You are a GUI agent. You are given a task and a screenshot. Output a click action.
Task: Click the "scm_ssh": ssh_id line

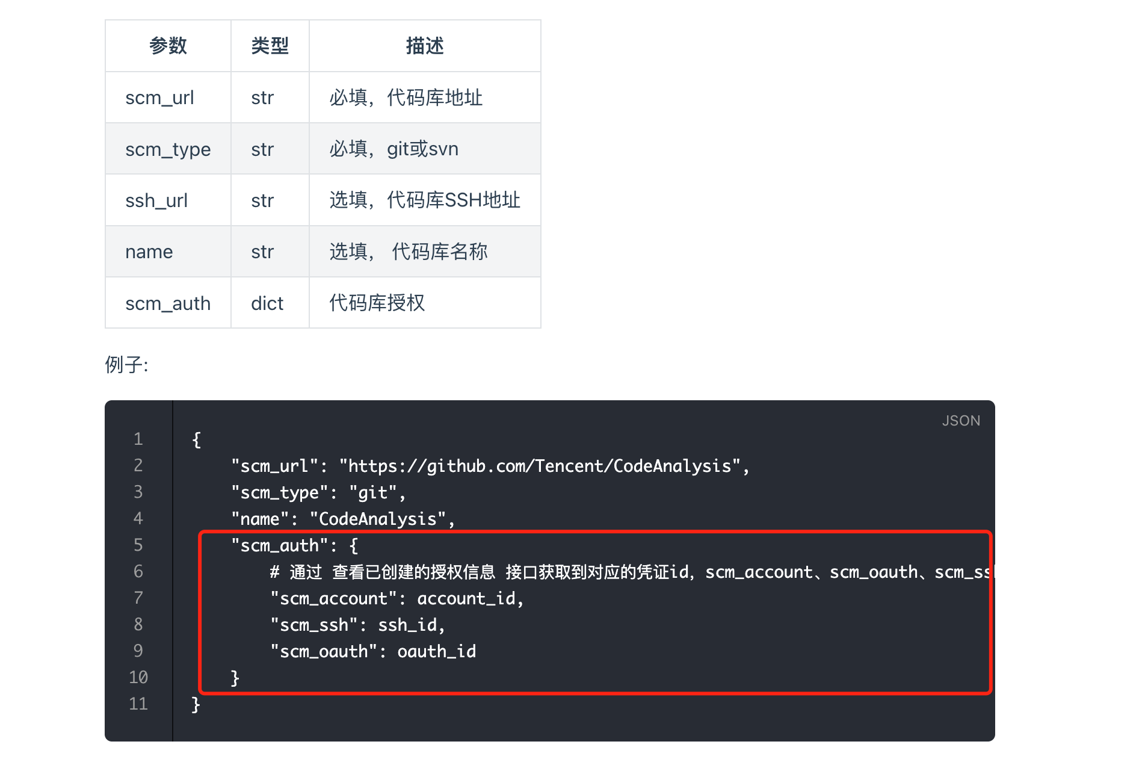(x=357, y=625)
